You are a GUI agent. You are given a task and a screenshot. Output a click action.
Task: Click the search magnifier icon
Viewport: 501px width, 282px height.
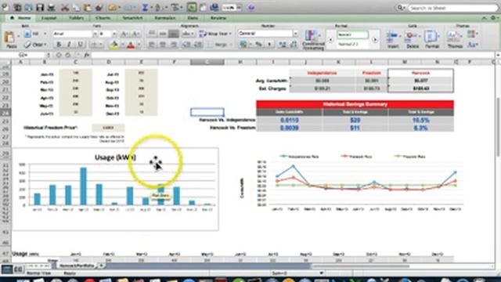[400, 7]
